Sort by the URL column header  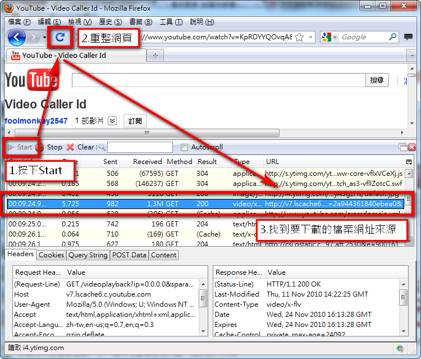point(334,162)
